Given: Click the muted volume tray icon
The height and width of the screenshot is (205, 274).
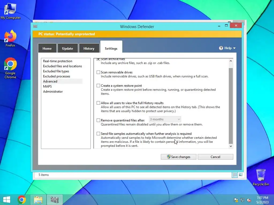Looking at the screenshot, I should 249,200.
